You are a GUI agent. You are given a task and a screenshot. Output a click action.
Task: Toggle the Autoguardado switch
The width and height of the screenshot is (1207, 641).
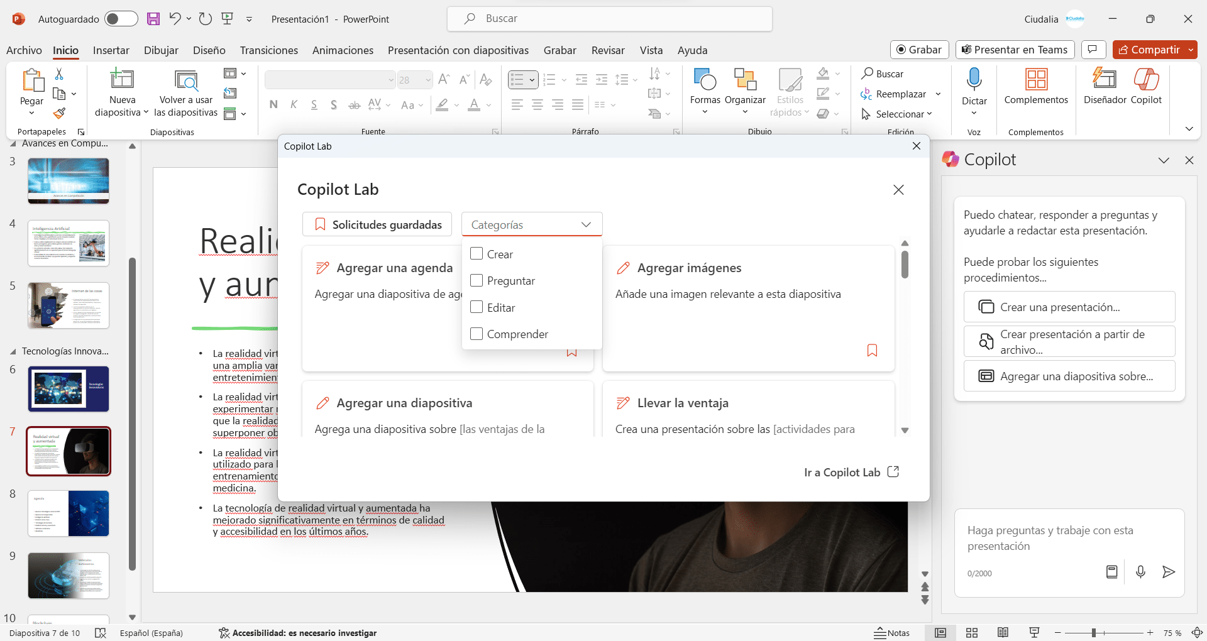coord(121,19)
